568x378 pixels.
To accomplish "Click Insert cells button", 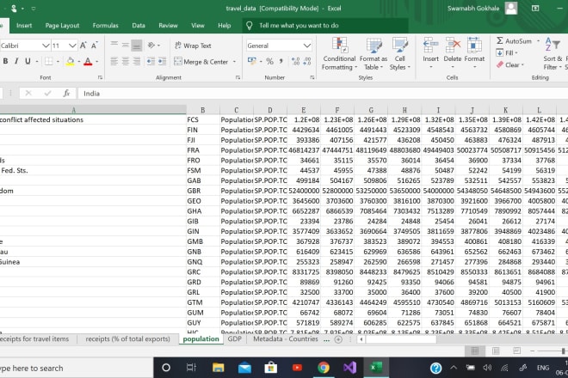I will [430, 52].
